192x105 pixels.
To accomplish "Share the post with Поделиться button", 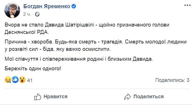I will coord(144,97).
